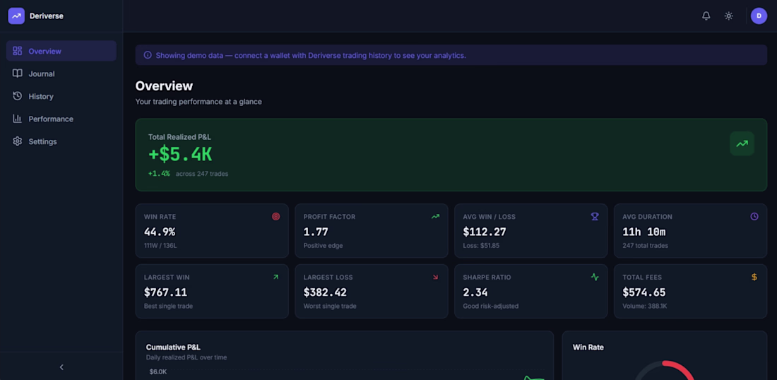The width and height of the screenshot is (777, 380).
Task: Open the notifications bell
Action: coord(706,16)
